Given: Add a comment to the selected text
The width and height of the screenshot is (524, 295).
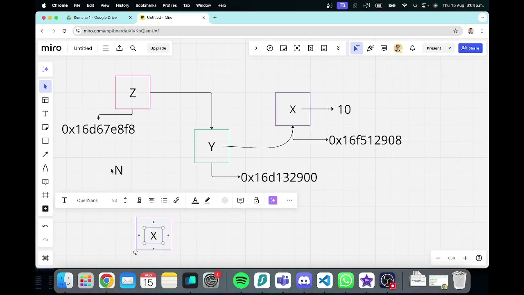Looking at the screenshot, I should coord(240,200).
